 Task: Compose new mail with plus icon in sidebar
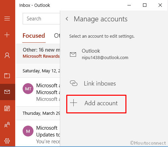[7, 35]
